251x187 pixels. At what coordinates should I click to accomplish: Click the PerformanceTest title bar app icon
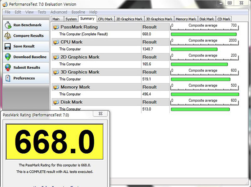pyautogui.click(x=5, y=4)
